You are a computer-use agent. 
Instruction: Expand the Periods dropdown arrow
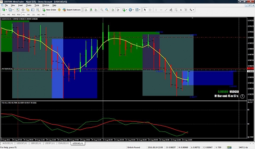point(133,10)
